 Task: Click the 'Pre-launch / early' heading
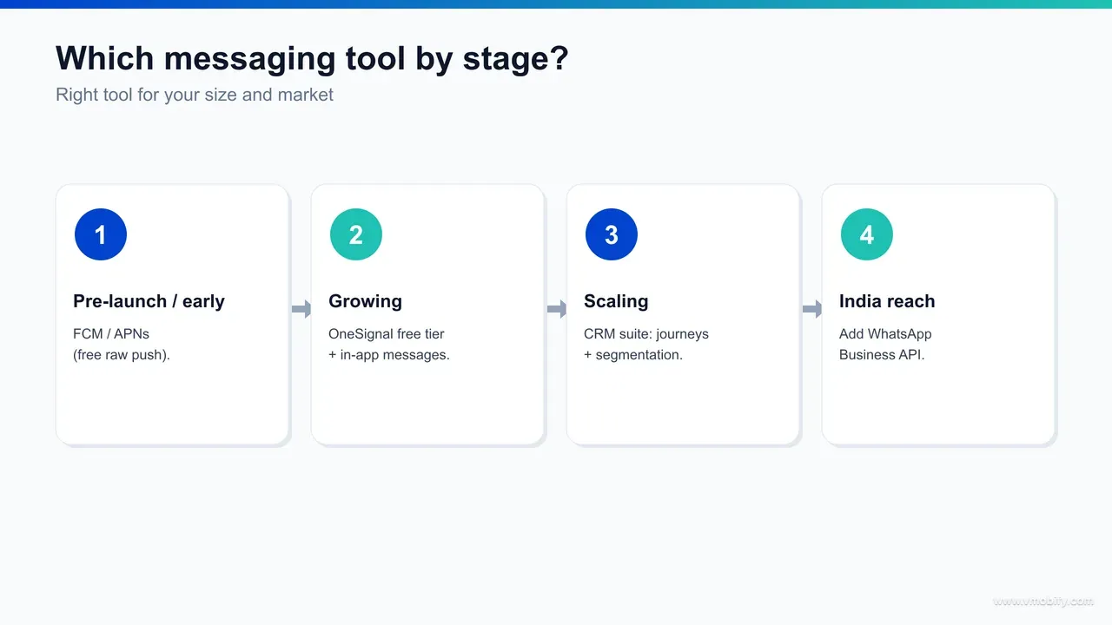[x=149, y=301]
